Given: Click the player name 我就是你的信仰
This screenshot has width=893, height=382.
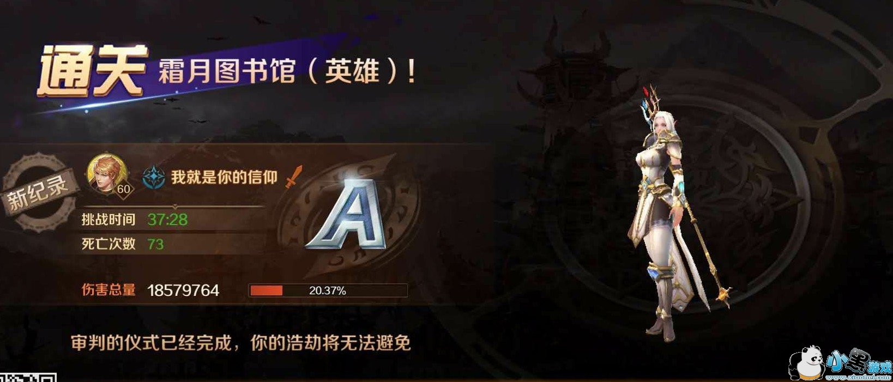Looking at the screenshot, I should [225, 177].
